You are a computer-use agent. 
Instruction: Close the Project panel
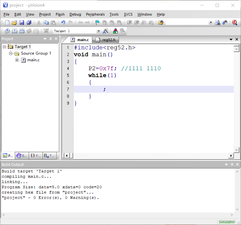(56, 39)
